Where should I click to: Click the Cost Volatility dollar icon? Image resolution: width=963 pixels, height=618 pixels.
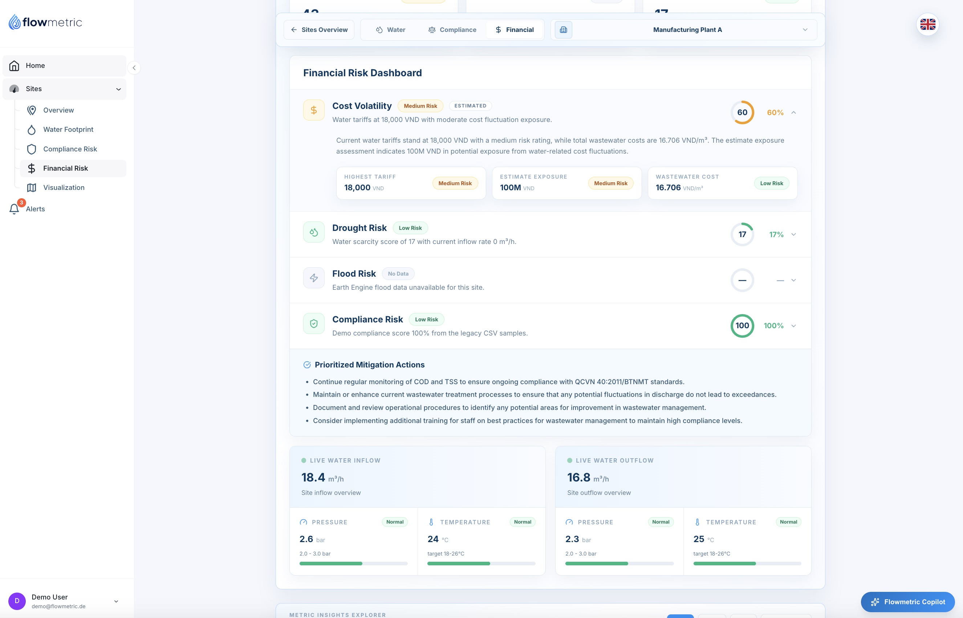coord(314,110)
